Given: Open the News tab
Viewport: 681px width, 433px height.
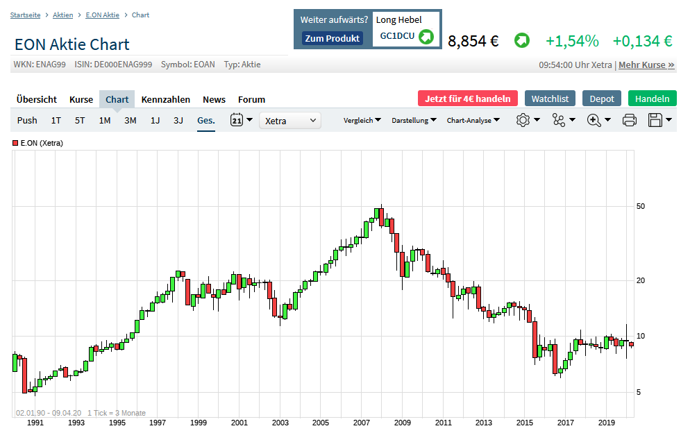Looking at the screenshot, I should (x=214, y=99).
